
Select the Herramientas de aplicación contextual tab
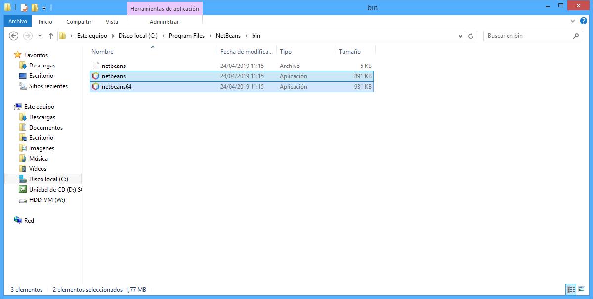click(165, 8)
